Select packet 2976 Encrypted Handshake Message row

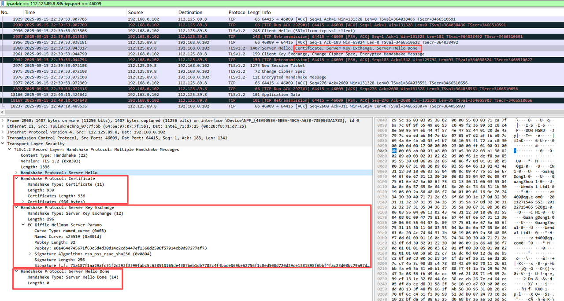pyautogui.click(x=282, y=77)
